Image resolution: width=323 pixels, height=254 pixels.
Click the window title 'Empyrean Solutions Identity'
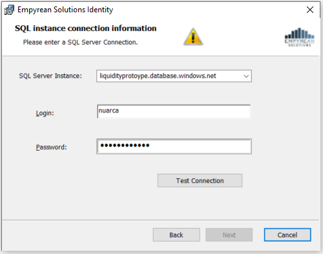(65, 10)
